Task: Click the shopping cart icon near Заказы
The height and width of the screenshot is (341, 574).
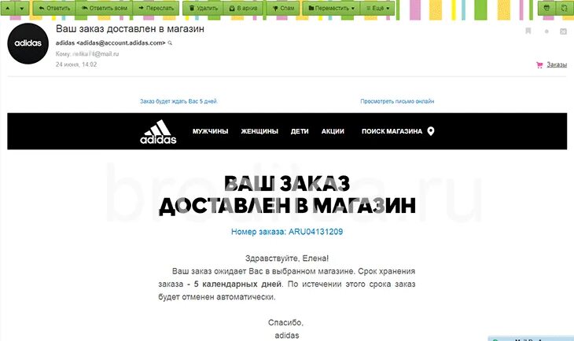Action: coord(539,65)
